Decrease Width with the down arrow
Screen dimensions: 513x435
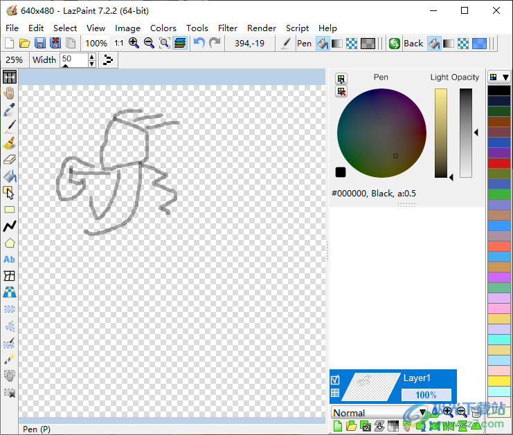tap(92, 64)
